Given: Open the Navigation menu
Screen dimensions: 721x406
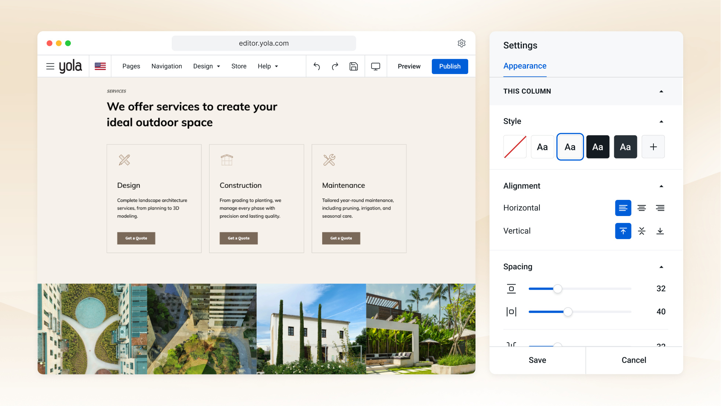Looking at the screenshot, I should tap(167, 66).
